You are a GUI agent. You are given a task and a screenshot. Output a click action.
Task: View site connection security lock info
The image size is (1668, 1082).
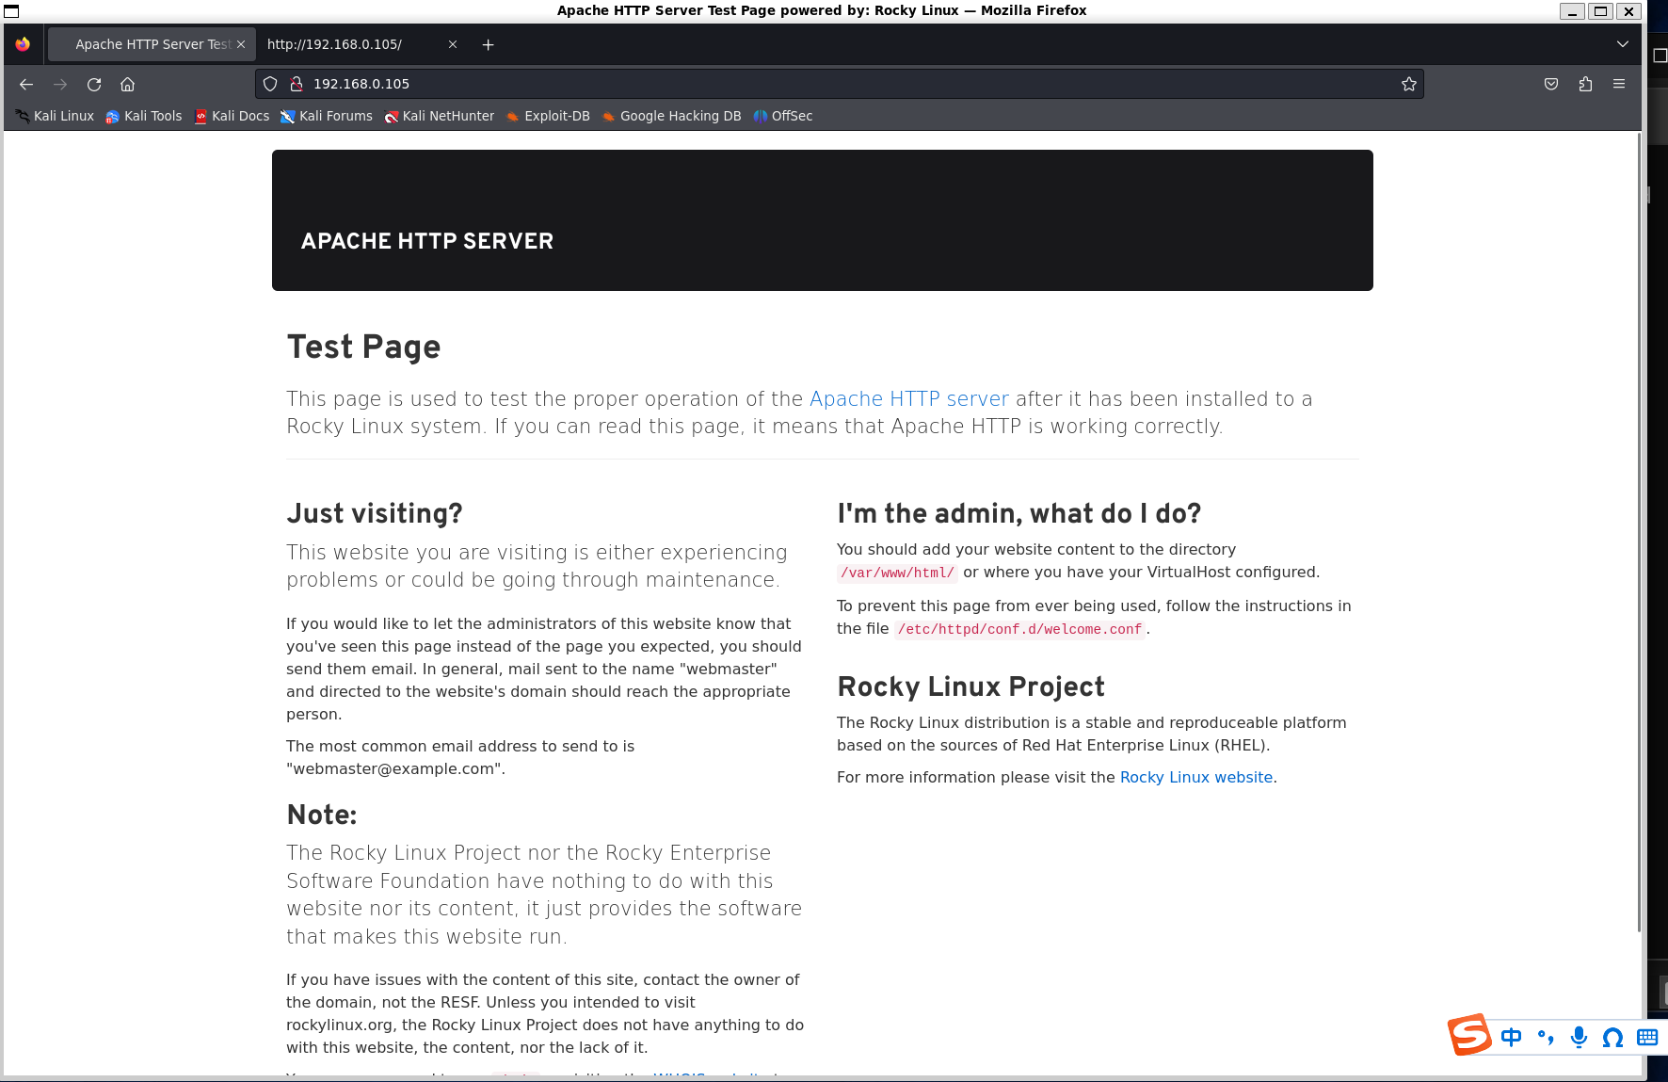[297, 84]
